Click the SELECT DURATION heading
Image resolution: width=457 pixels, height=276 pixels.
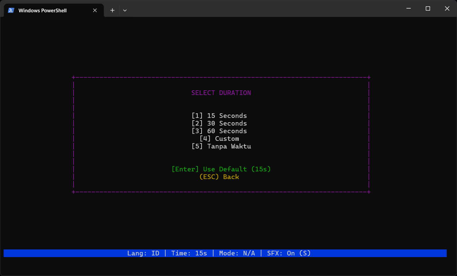(221, 93)
